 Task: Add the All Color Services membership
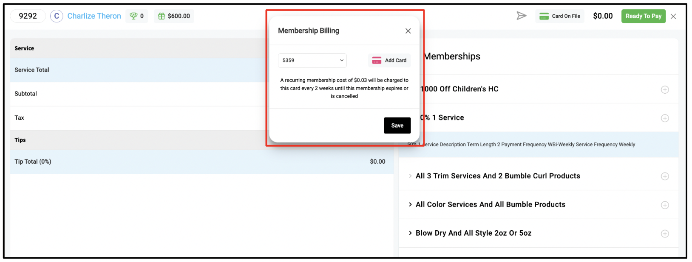[665, 205]
